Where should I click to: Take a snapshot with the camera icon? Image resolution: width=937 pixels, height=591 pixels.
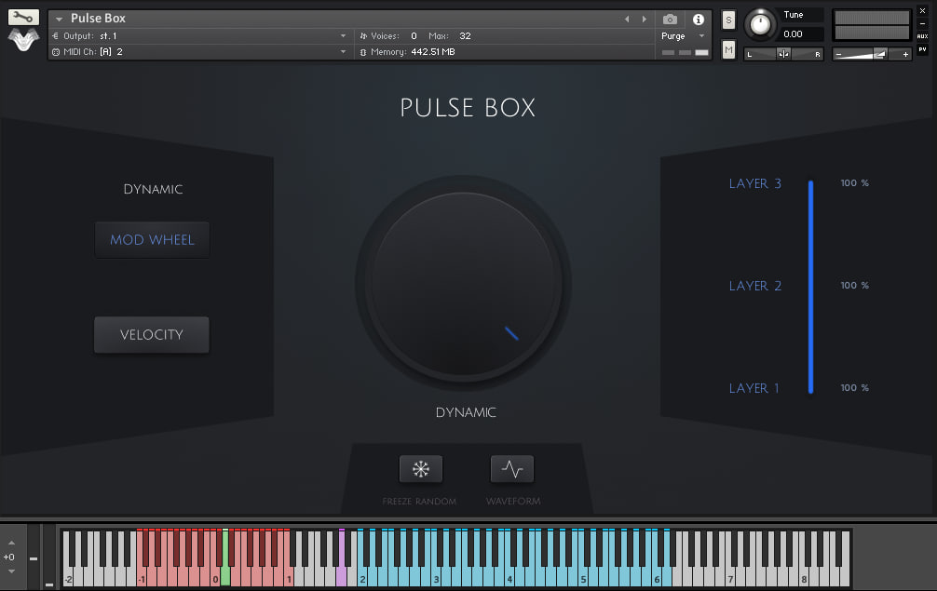click(670, 19)
